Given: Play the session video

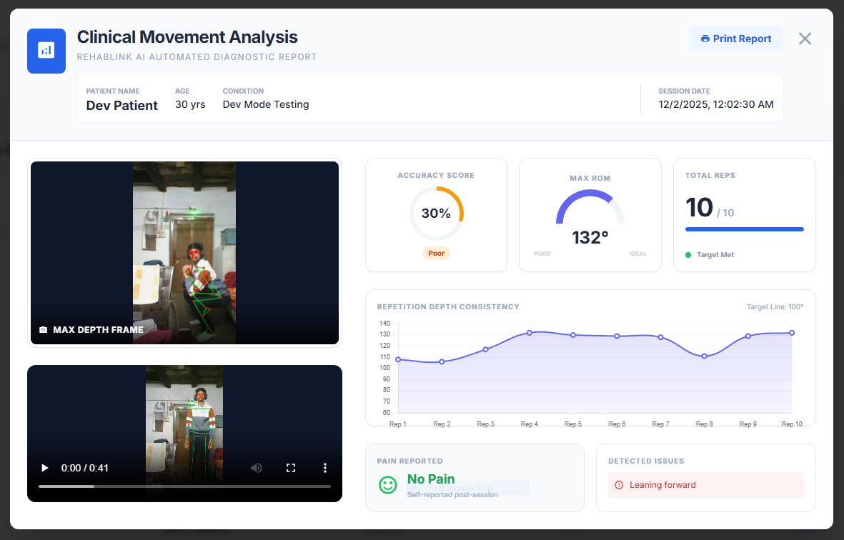Looking at the screenshot, I should (45, 468).
